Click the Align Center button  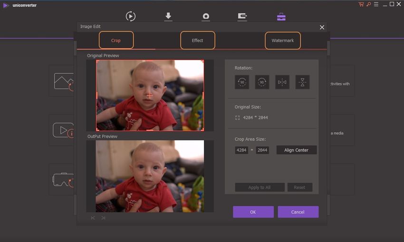296,150
